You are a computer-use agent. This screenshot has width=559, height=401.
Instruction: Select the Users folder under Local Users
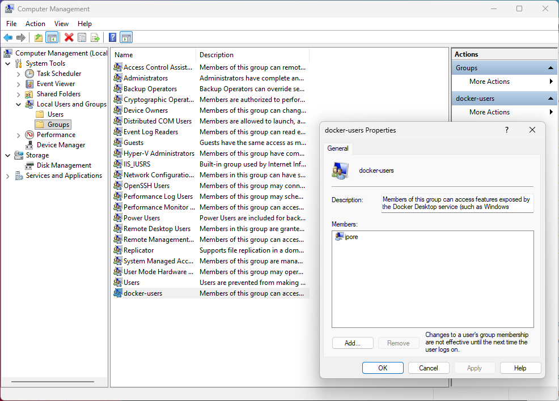pyautogui.click(x=56, y=114)
